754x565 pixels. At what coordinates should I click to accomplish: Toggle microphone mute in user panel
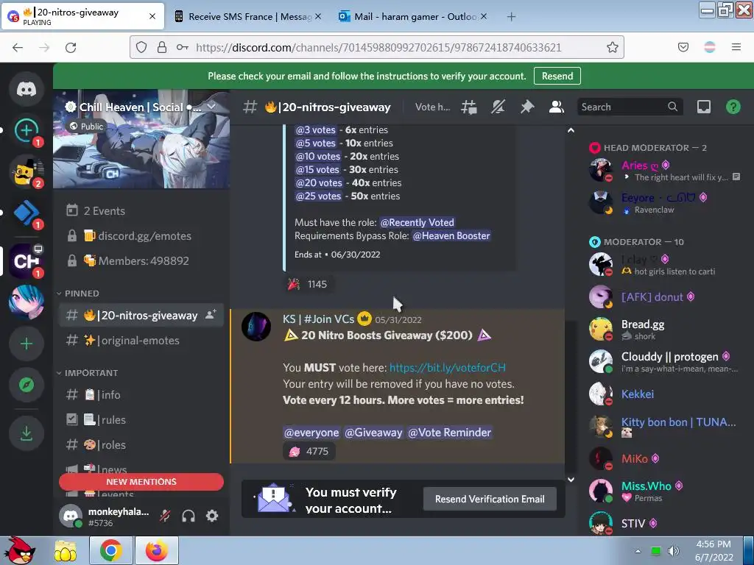coord(165,516)
